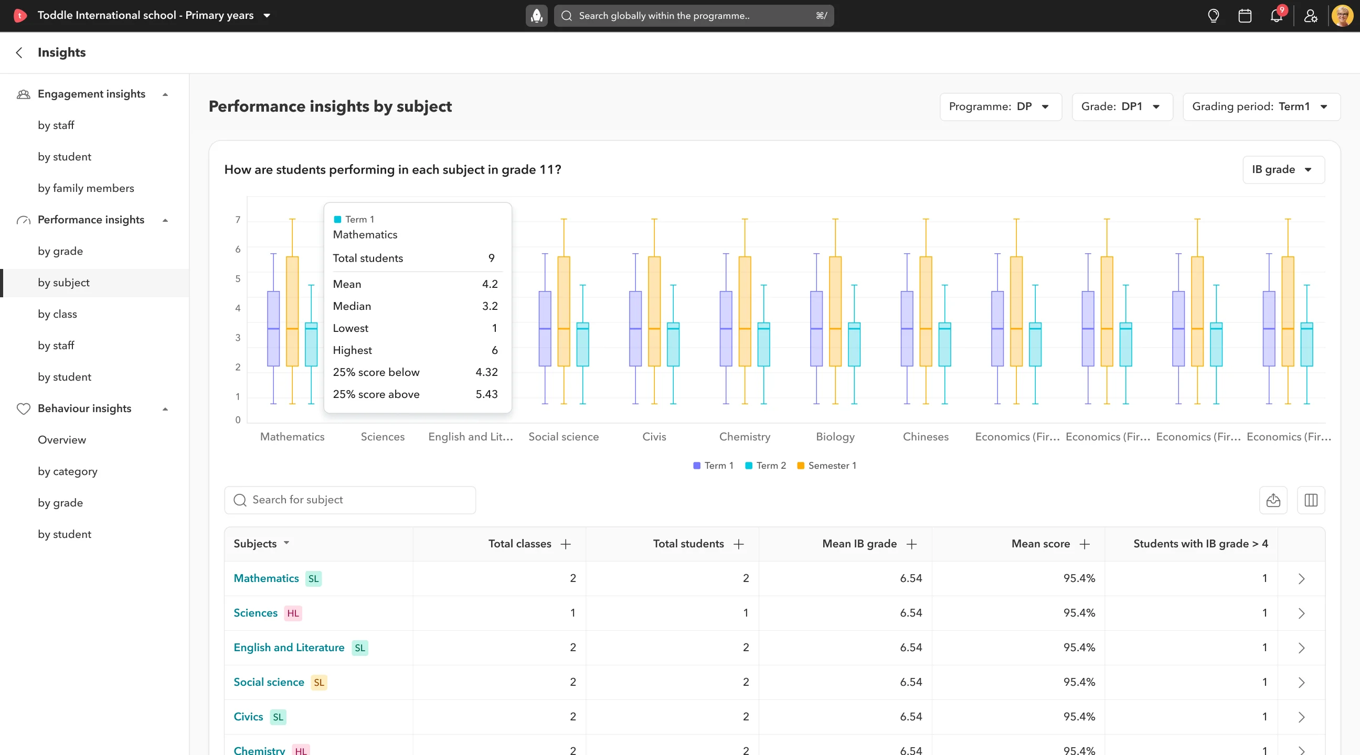
Task: Open the Mathematics subject link
Action: pyautogui.click(x=266, y=578)
